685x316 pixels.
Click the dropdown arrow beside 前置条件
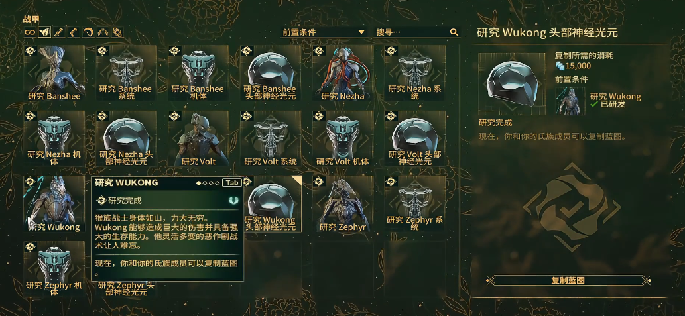pyautogui.click(x=361, y=32)
